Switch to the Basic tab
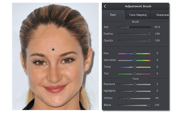The width and height of the screenshot is (173, 113). coord(113,15)
